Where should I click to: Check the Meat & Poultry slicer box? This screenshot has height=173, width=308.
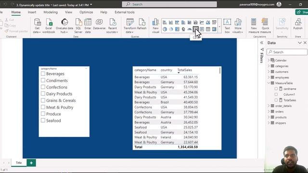(x=43, y=107)
